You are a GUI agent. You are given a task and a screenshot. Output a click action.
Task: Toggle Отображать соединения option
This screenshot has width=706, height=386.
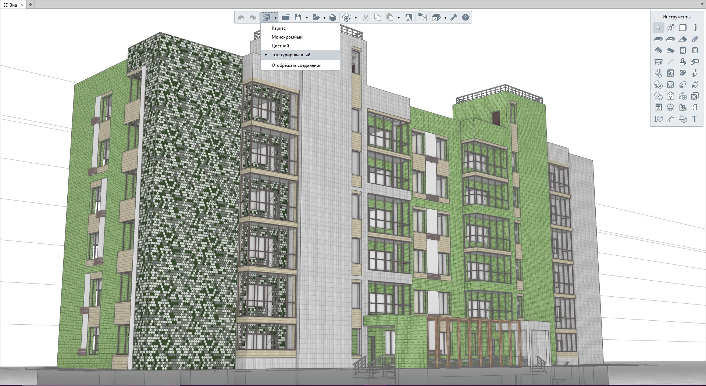point(296,65)
